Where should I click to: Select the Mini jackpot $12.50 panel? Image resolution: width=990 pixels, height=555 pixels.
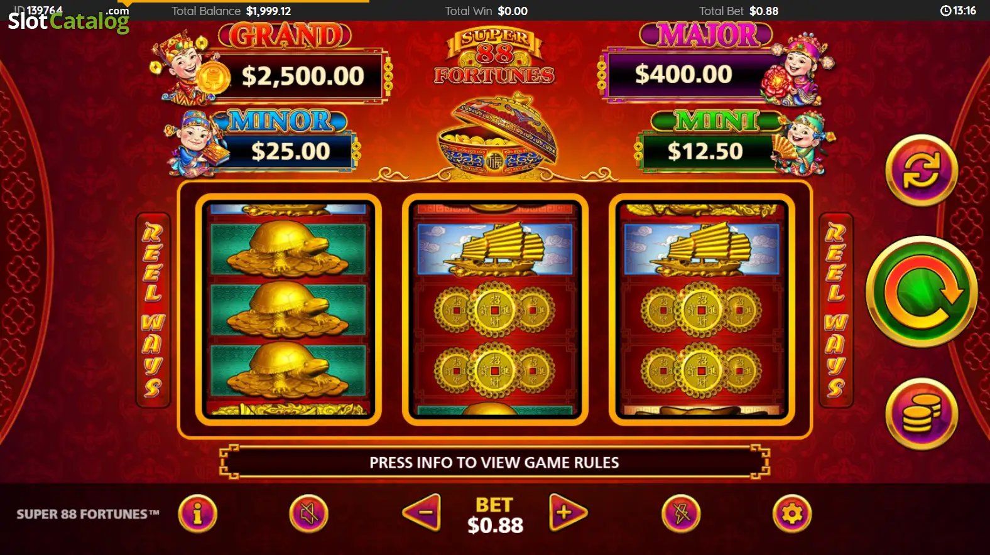pos(734,143)
